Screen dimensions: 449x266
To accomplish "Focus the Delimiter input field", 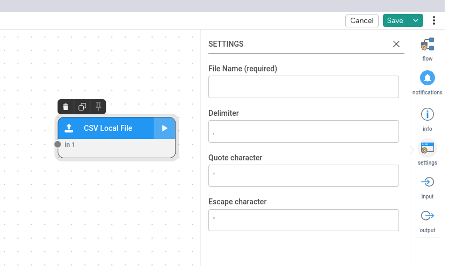I will pyautogui.click(x=303, y=131).
